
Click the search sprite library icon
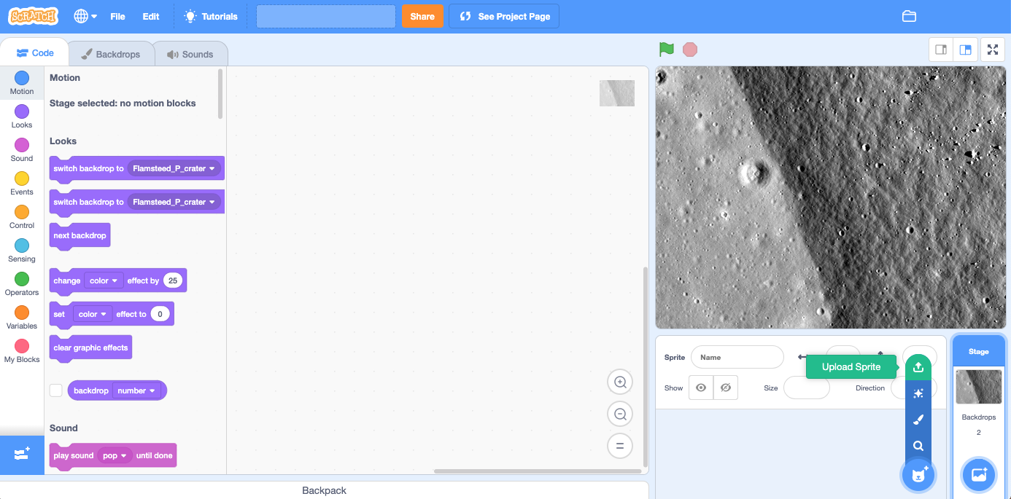[x=918, y=446]
